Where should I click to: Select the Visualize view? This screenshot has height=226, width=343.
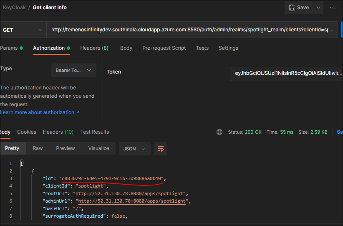(98, 148)
